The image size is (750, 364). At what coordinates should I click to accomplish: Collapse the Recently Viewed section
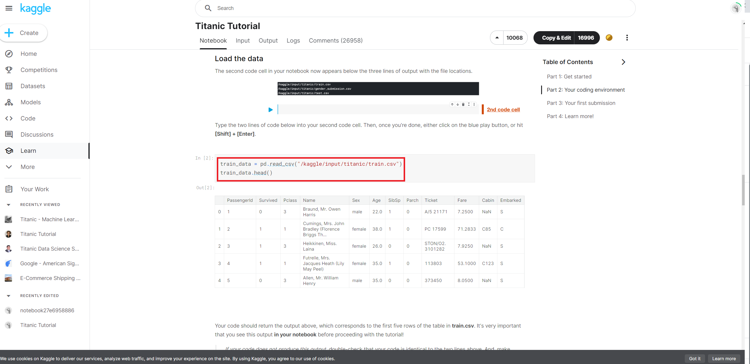pos(9,205)
